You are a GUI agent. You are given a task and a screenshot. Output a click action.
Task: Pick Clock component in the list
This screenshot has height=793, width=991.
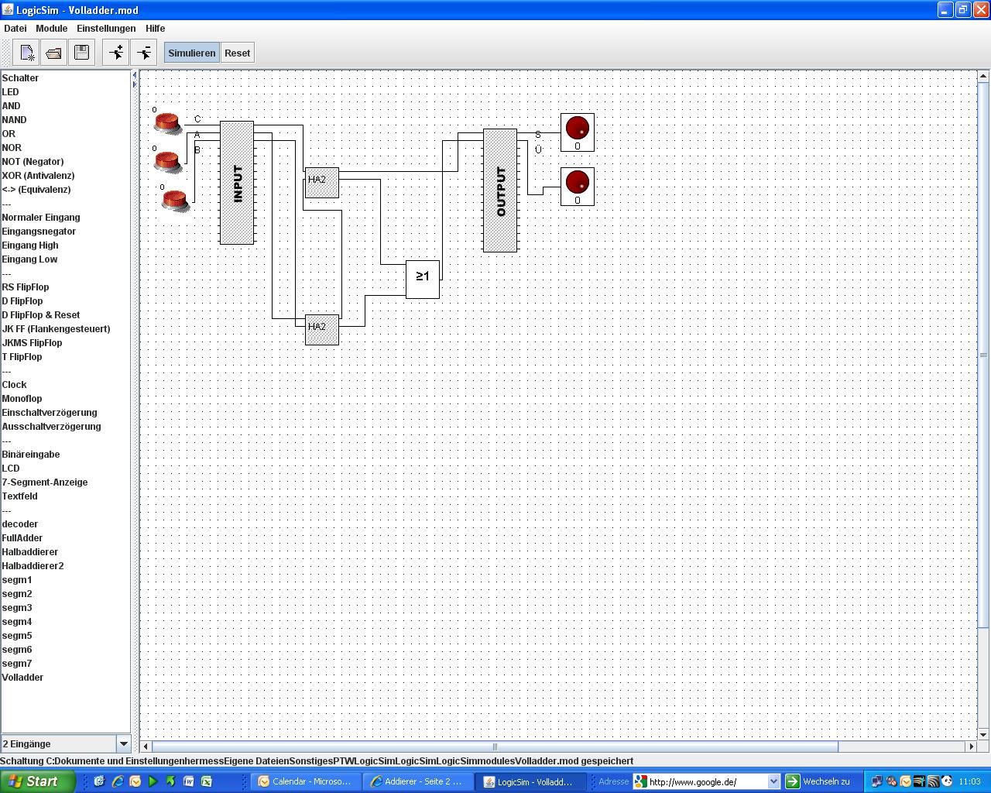pos(14,385)
